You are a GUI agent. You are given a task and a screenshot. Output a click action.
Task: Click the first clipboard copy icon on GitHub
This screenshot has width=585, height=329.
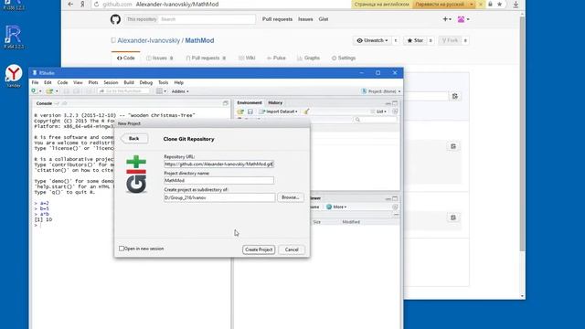(x=455, y=96)
